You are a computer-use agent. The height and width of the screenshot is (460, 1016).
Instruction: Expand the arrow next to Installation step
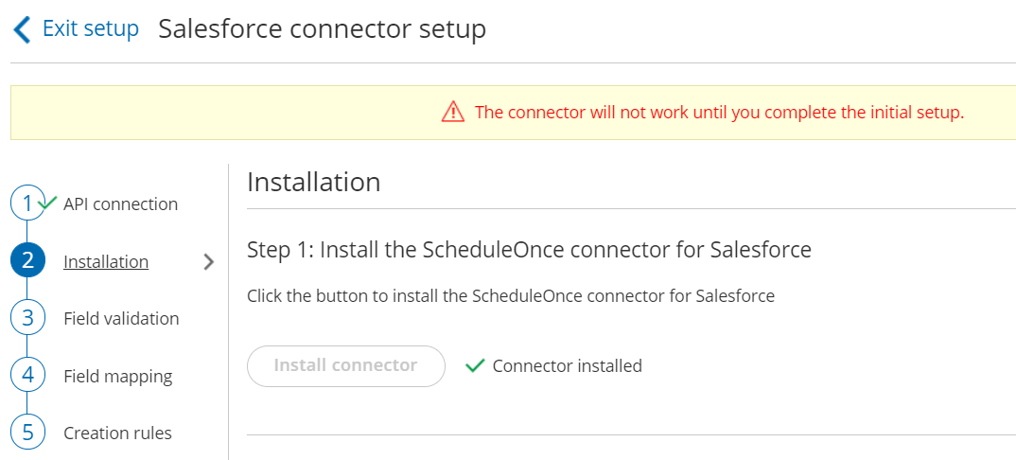click(209, 262)
